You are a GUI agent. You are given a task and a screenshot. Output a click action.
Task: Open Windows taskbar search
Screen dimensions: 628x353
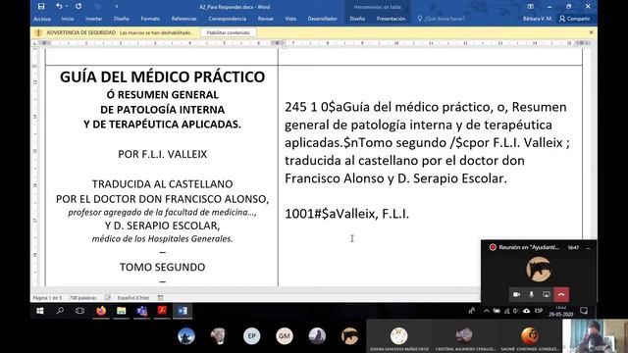click(60, 311)
